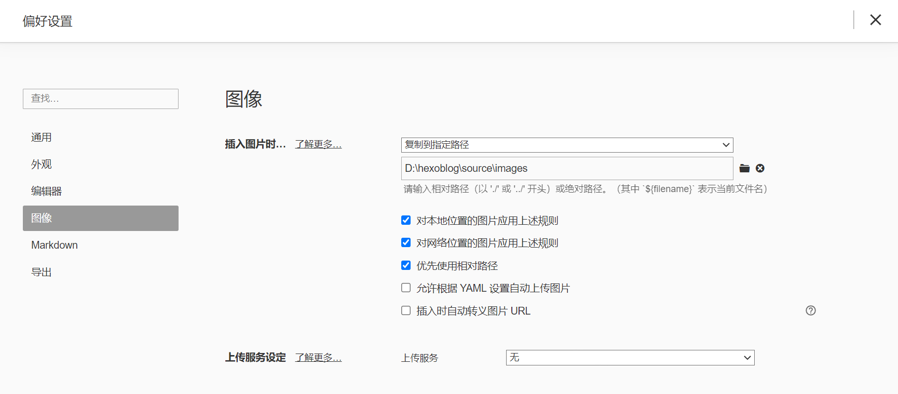Go to the 导出 export section
The width and height of the screenshot is (898, 394).
42,272
